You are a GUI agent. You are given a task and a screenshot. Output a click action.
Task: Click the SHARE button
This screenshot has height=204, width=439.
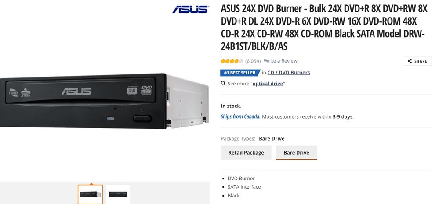point(417,61)
